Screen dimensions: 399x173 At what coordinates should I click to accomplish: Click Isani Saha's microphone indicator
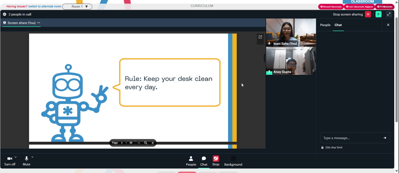(269, 44)
